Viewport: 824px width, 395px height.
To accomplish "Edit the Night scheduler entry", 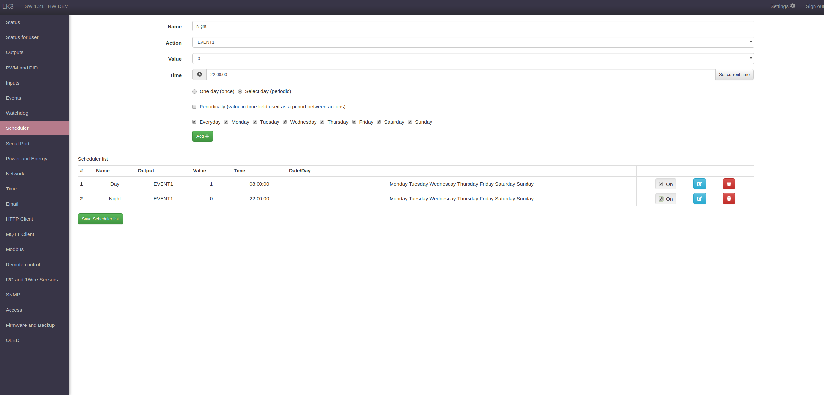I will click(699, 199).
